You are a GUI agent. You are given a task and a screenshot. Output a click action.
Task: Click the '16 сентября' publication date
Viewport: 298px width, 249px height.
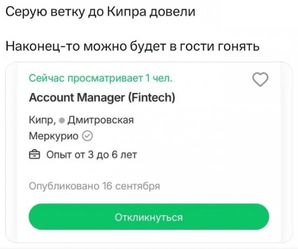tap(131, 186)
